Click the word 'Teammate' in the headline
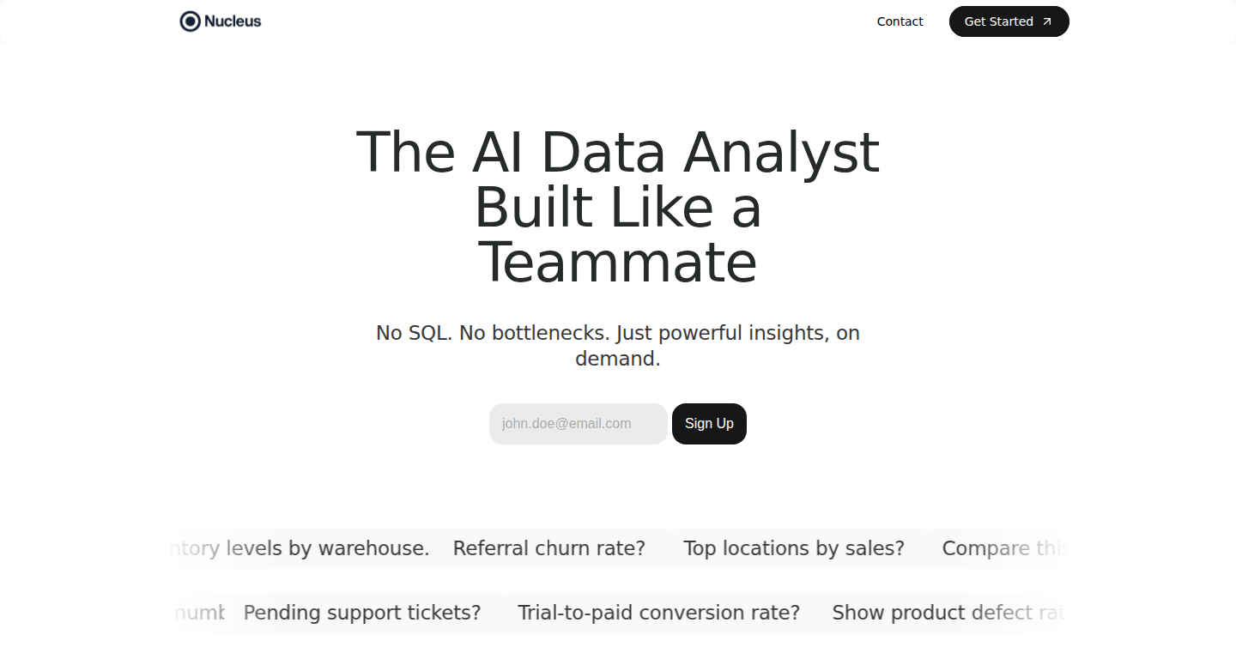Screen dimensions: 1236x653 (618, 263)
